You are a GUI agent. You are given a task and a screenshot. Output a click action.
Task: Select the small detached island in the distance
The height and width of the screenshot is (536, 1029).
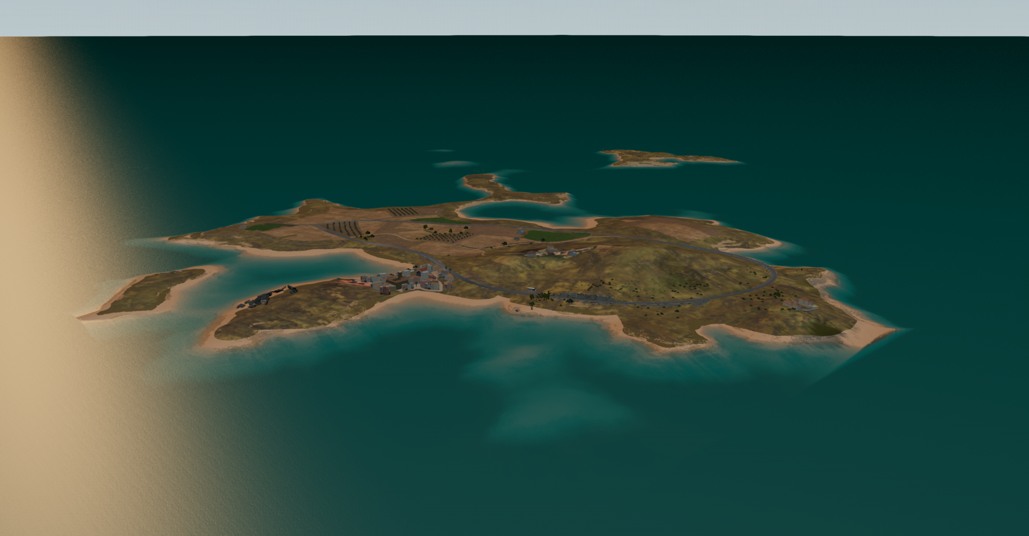[668, 158]
